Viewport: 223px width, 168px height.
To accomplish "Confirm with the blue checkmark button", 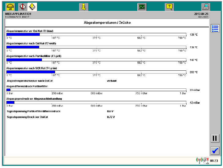I will (215, 151).
